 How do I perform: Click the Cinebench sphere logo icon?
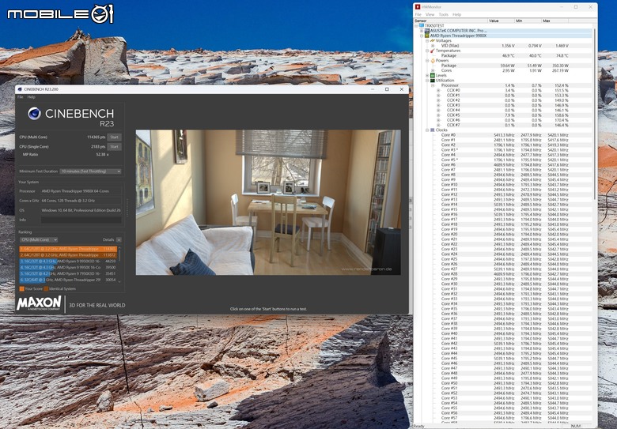pos(34,114)
